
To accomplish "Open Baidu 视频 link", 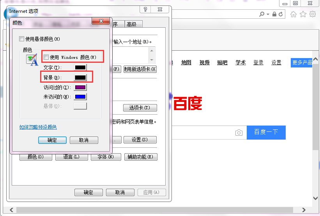I will (x=204, y=62).
